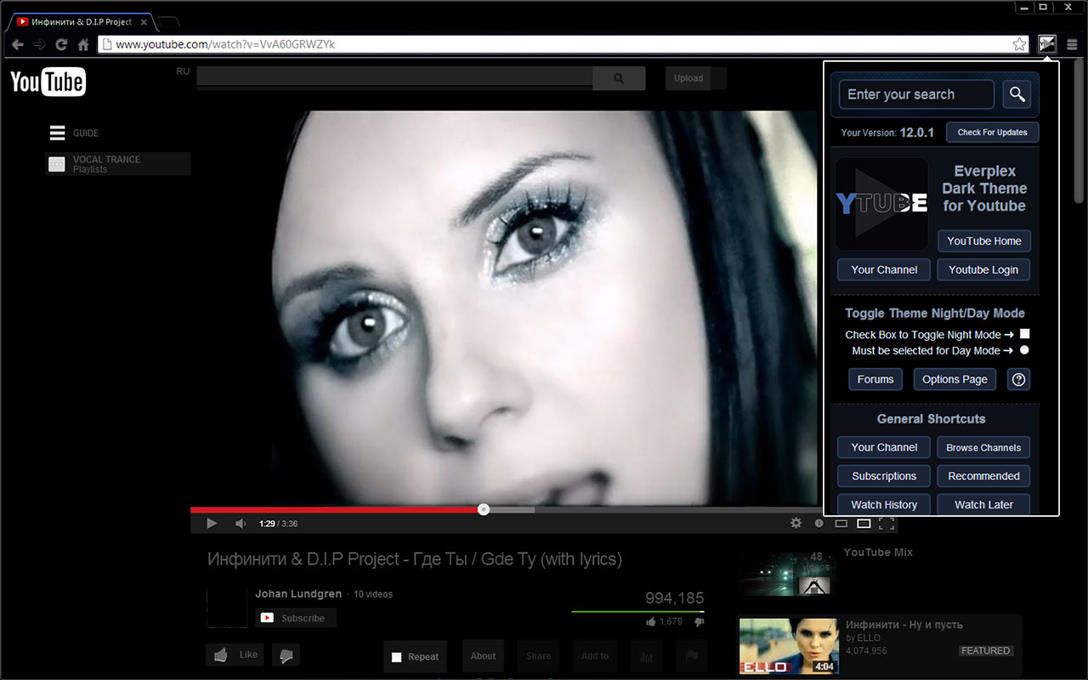1088x680 pixels.
Task: Open the ELLO featured video thumbnail
Action: click(x=789, y=646)
